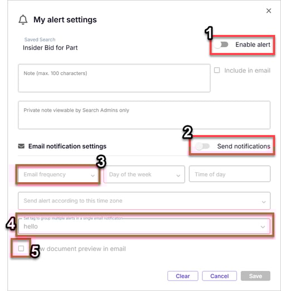Click the Cancel button
This screenshot has width=281, height=291.
[x=219, y=276]
